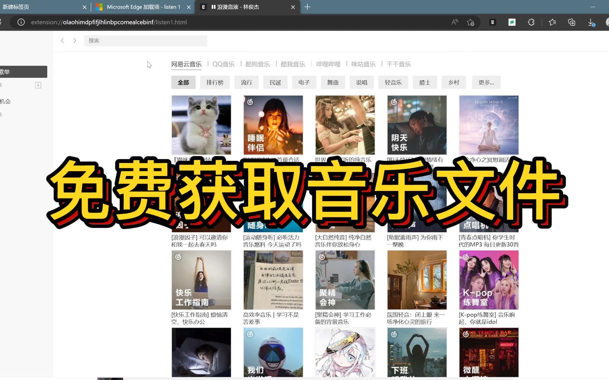Open the 助眠雷雨声 playlist title link
This screenshot has height=380, width=609.
(x=415, y=241)
